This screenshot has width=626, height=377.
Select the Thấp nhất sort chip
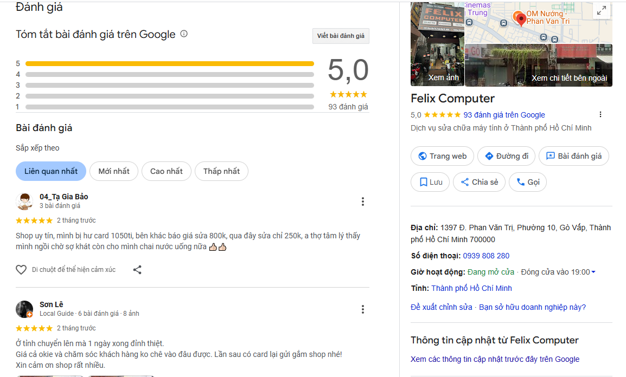221,171
